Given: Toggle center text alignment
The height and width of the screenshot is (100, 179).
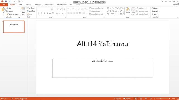Looking at the screenshot, I should (72, 13).
